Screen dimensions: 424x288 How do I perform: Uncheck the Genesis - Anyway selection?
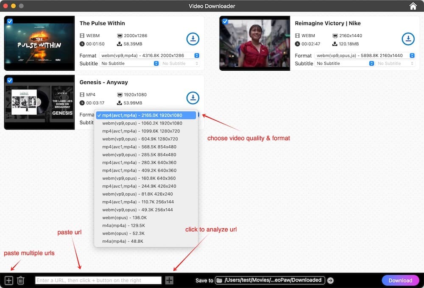pyautogui.click(x=10, y=80)
